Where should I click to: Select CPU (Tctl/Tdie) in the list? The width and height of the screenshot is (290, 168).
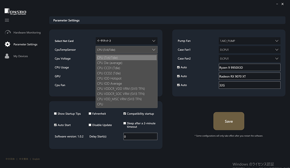(x=127, y=58)
